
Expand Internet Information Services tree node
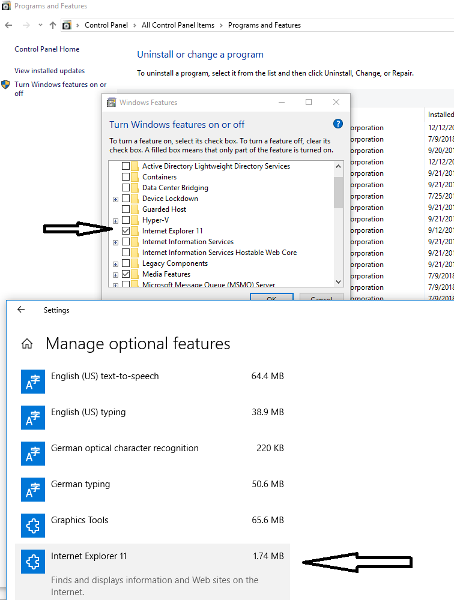point(115,242)
